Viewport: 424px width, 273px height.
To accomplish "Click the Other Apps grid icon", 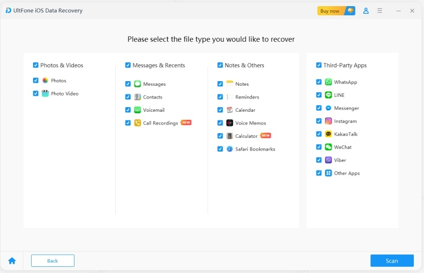I will click(328, 173).
